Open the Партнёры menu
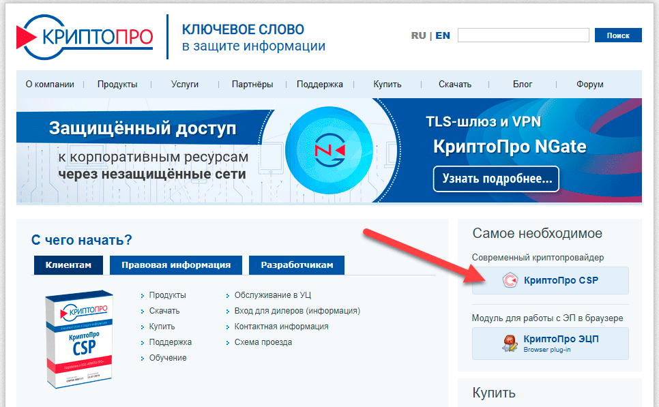 tap(252, 85)
